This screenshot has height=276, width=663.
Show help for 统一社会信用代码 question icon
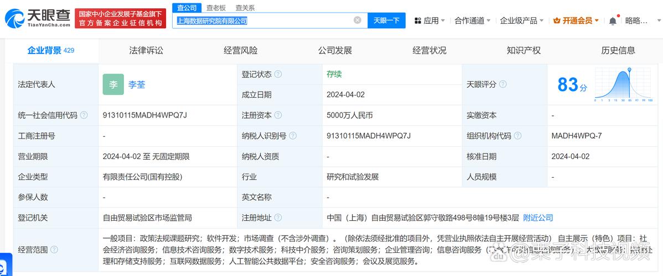coord(84,115)
